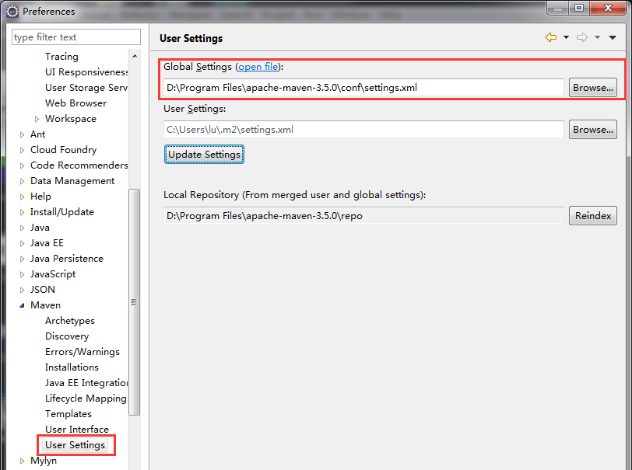Screen dimensions: 632x470
Task: Expand the Java EE tree node
Action: [x=22, y=243]
